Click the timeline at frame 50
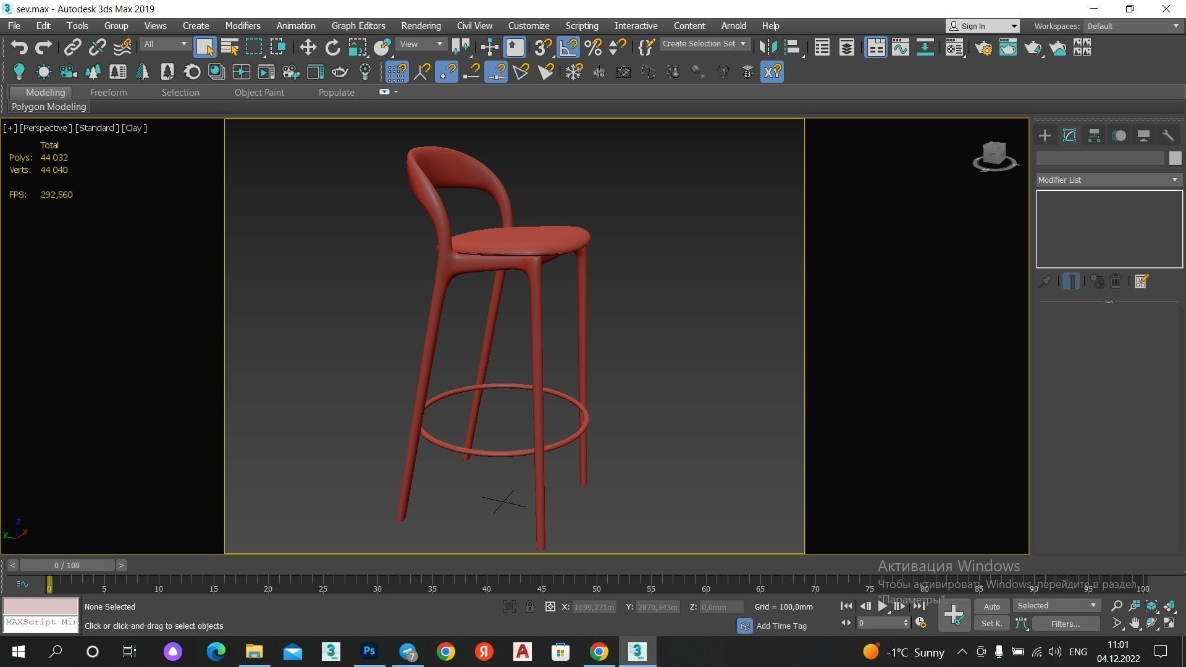This screenshot has height=667, width=1186. [596, 584]
